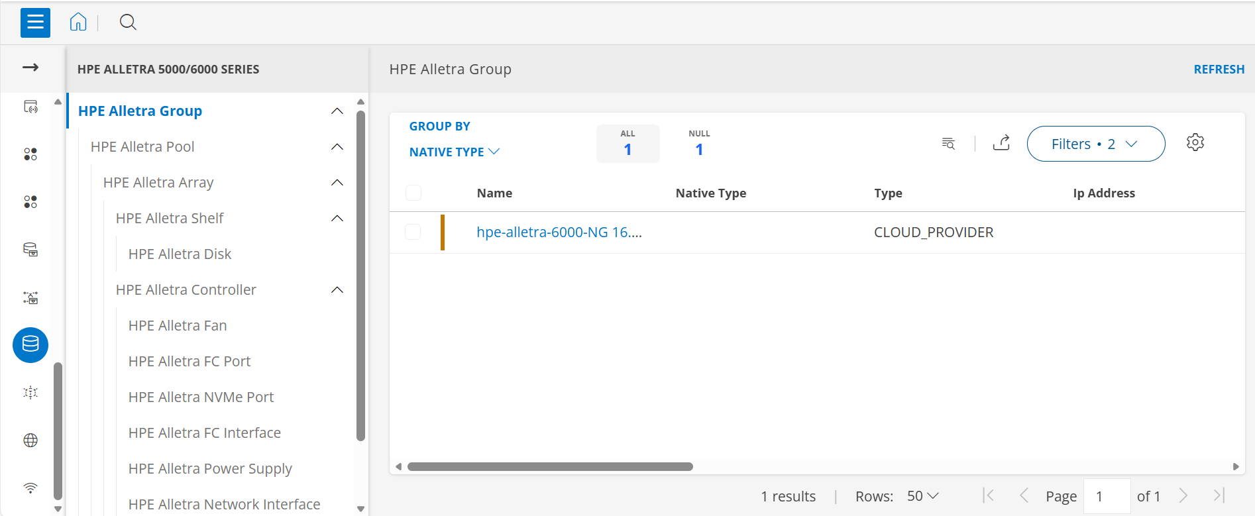Click the REFRESH button
Viewport: 1255px width, 516px height.
1219,70
